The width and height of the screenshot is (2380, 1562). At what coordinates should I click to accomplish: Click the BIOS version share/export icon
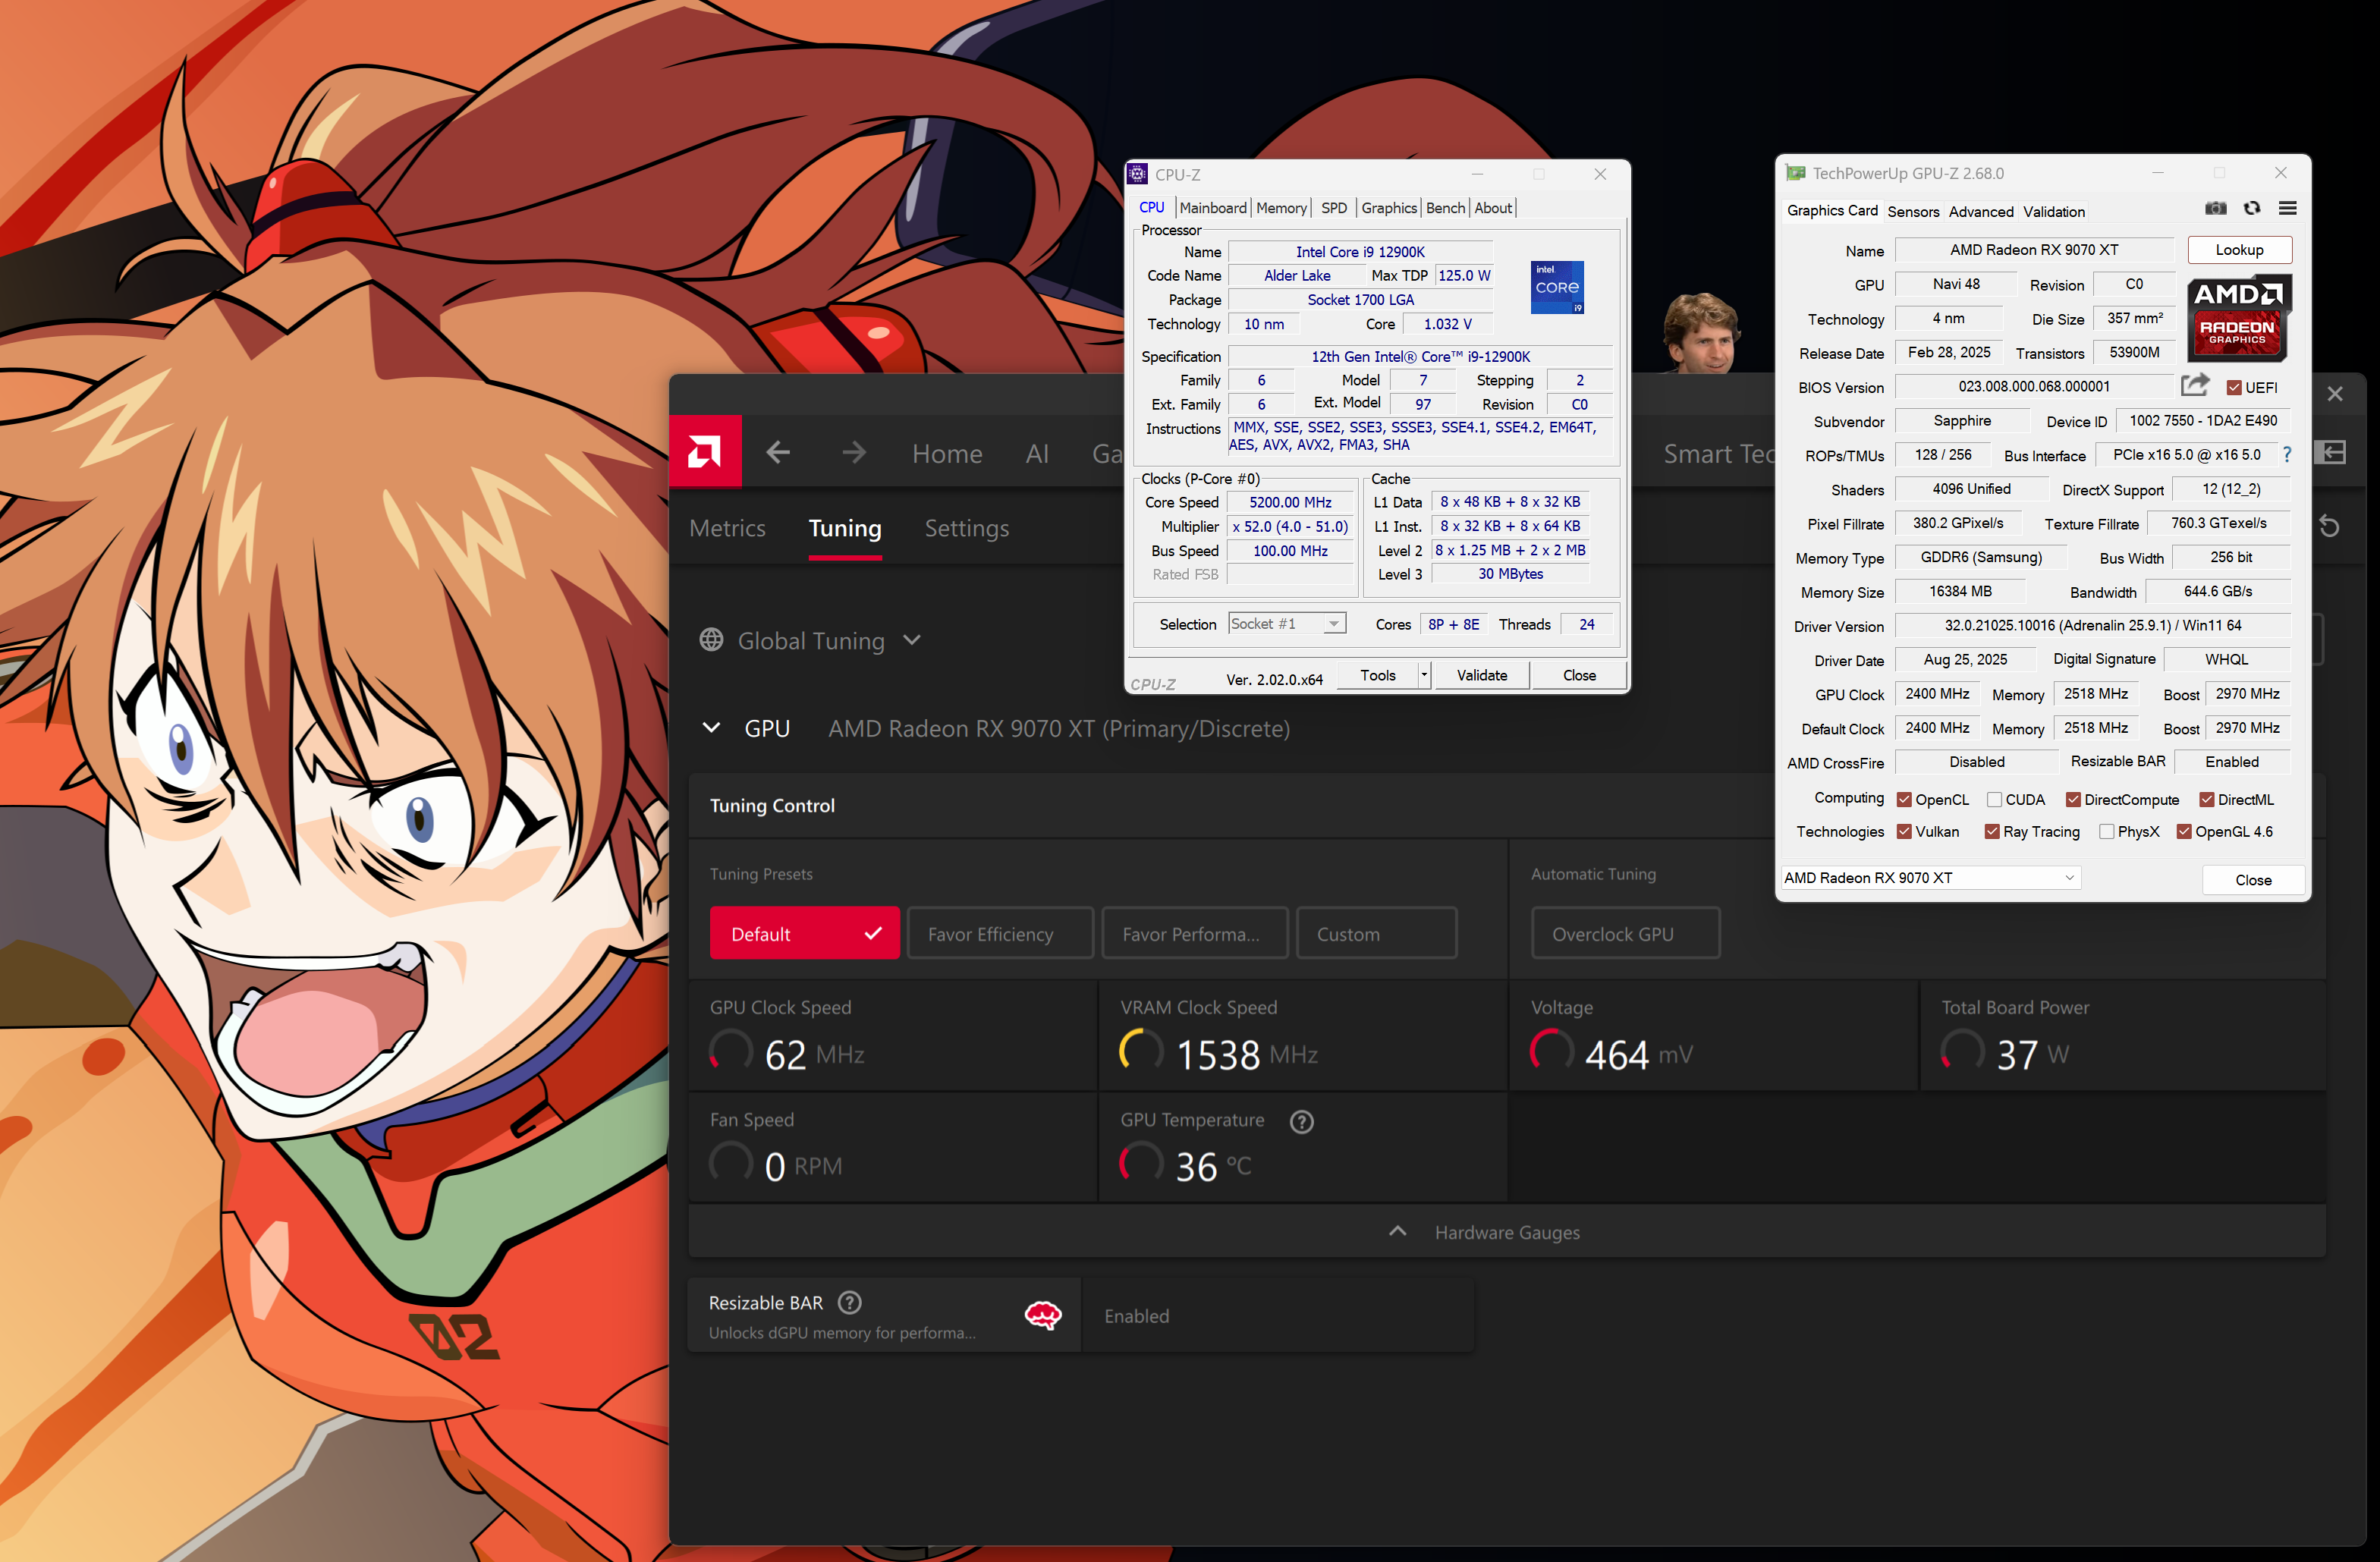(2194, 385)
